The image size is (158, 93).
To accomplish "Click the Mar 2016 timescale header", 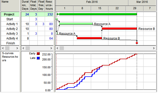I will click(x=142, y=2).
